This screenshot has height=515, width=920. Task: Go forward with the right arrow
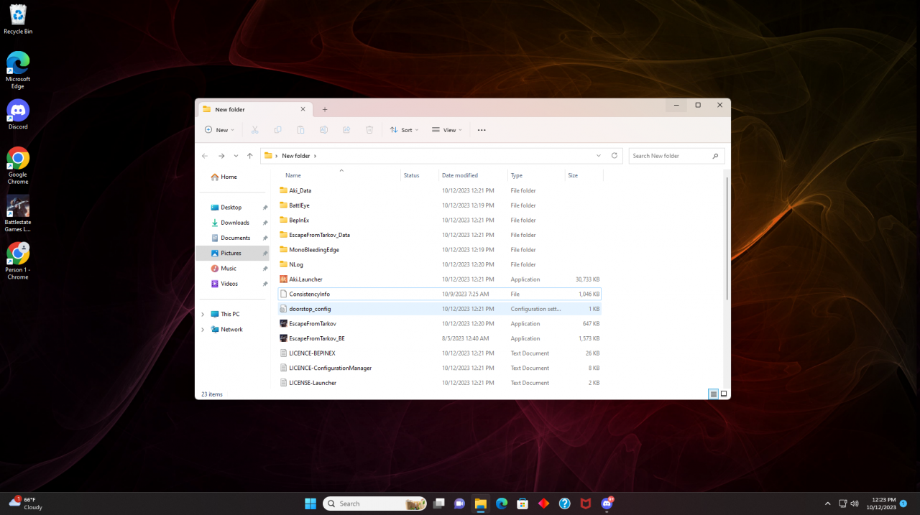point(221,156)
